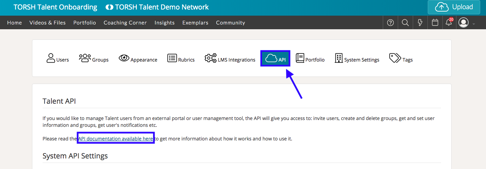486x169 pixels.
Task: Open API documentation available here link
Action: 115,139
